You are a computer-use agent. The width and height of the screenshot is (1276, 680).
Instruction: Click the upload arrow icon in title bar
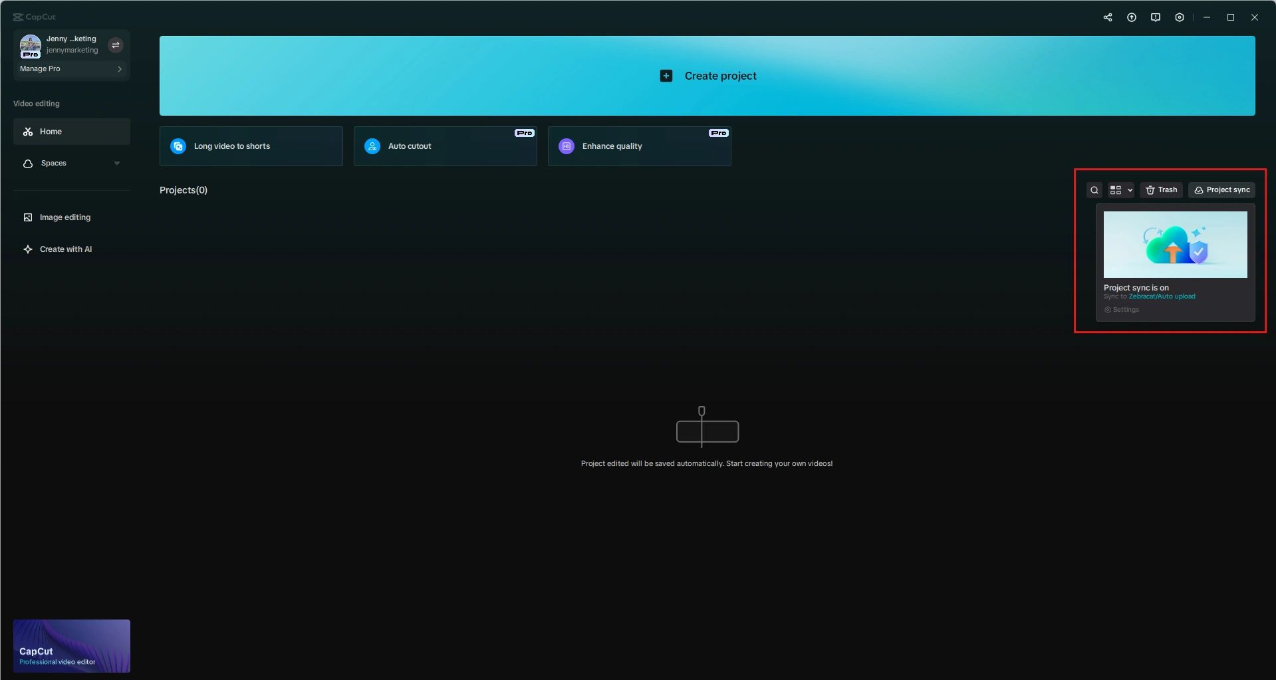click(1132, 17)
